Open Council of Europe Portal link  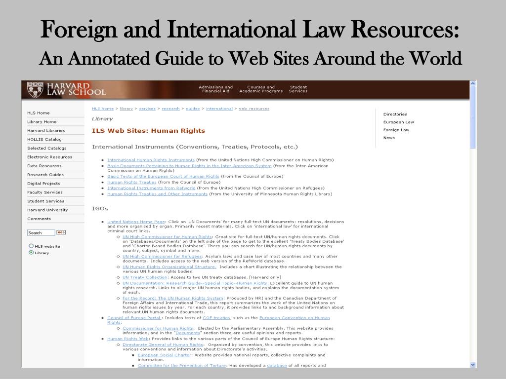134,318
